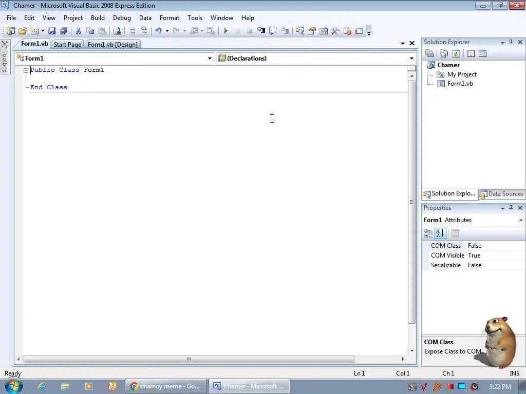Click the Navigate Backward toolbar icon
The width and height of the screenshot is (526, 394).
[194, 31]
